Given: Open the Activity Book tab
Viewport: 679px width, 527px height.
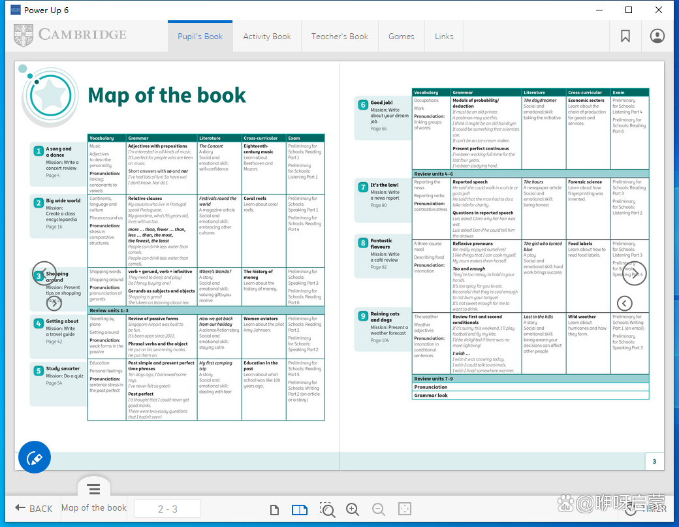Looking at the screenshot, I should (x=267, y=37).
